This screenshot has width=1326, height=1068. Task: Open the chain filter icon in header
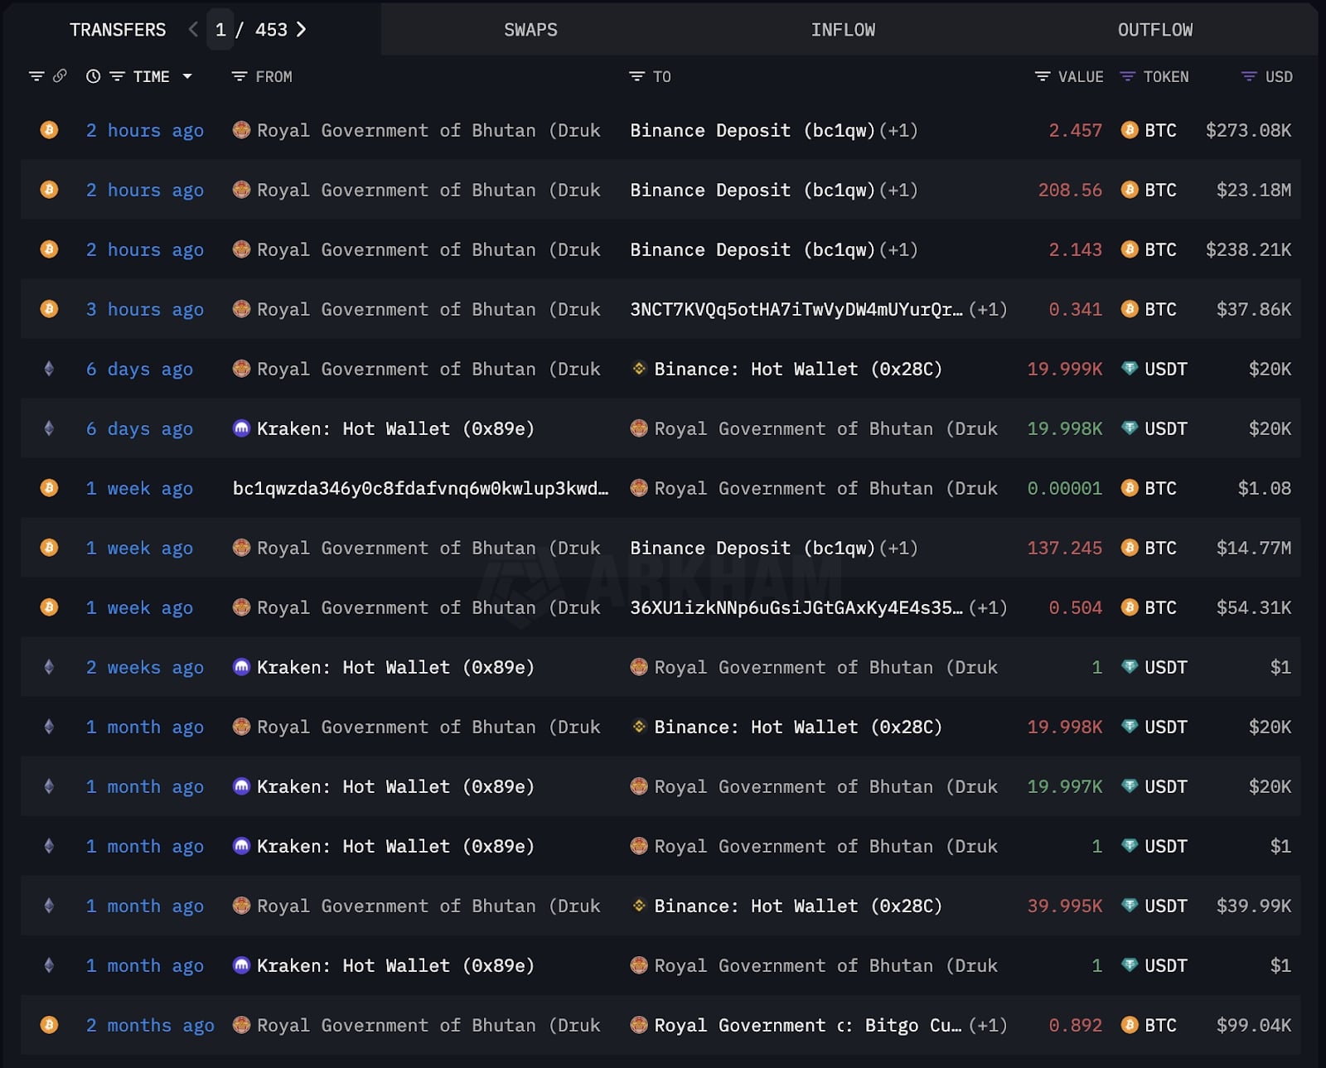pyautogui.click(x=36, y=76)
